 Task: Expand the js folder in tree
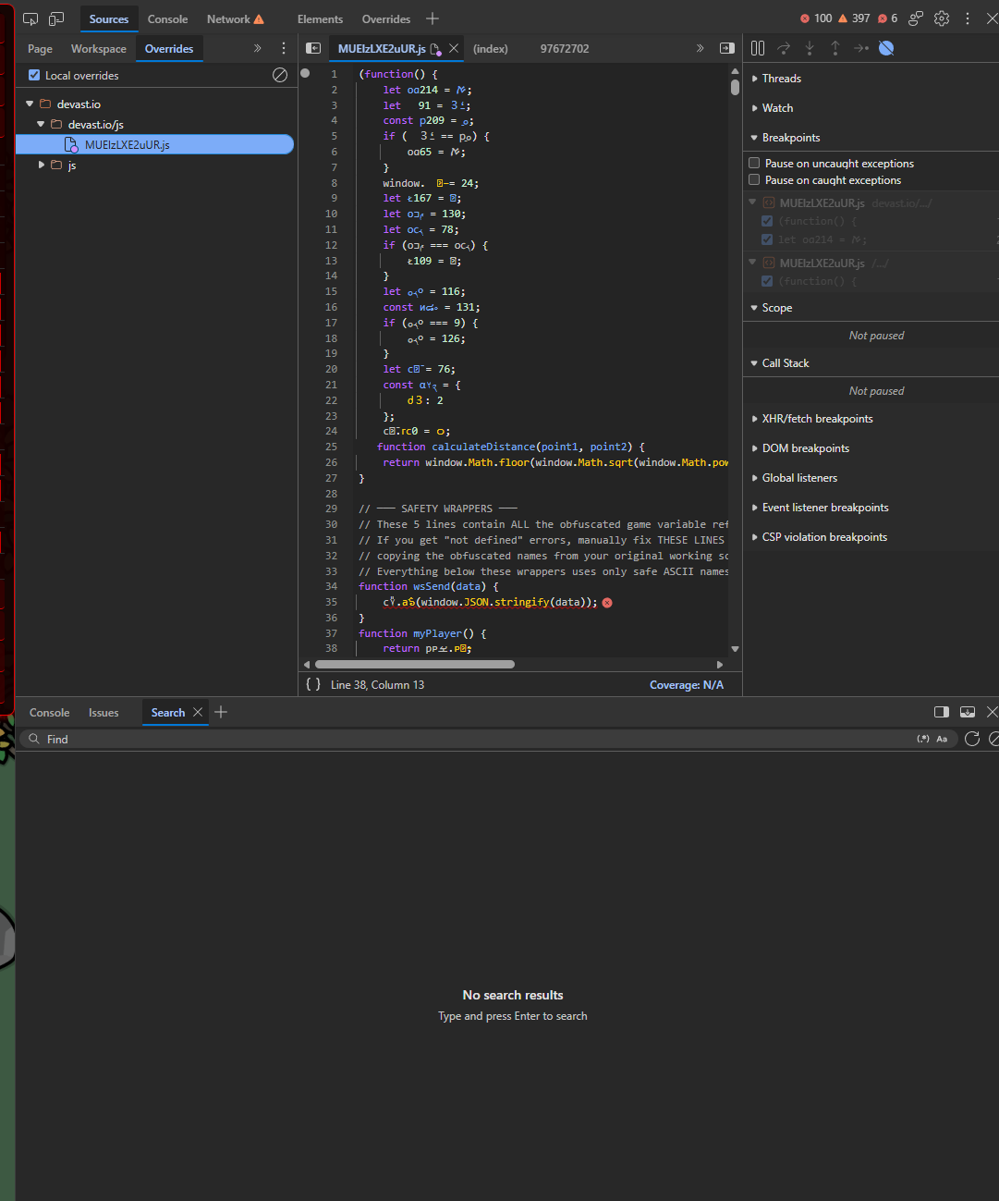42,165
